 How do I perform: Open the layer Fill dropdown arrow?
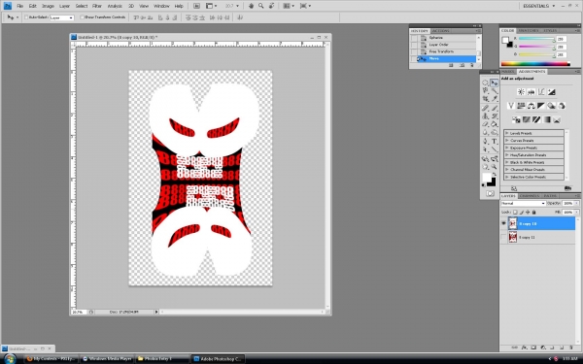click(x=576, y=212)
